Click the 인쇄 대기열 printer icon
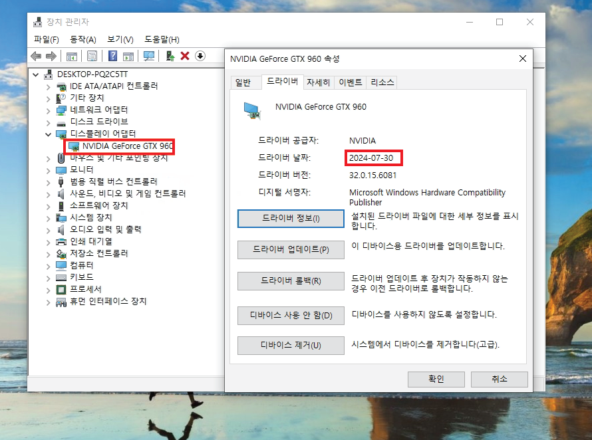 click(61, 241)
